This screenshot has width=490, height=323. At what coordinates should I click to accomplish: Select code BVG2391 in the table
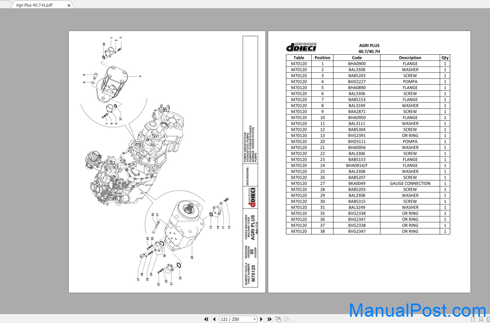(x=357, y=135)
